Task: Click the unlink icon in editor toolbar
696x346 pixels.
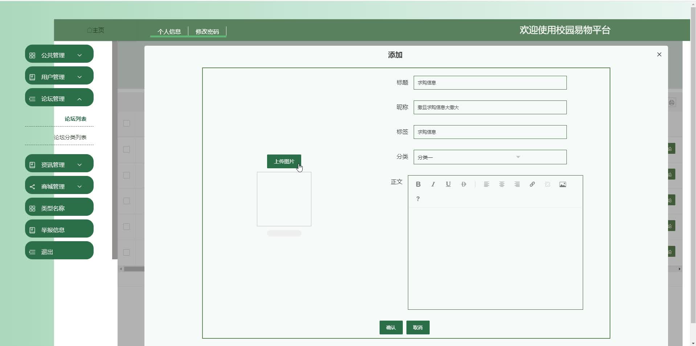Action: (548, 184)
